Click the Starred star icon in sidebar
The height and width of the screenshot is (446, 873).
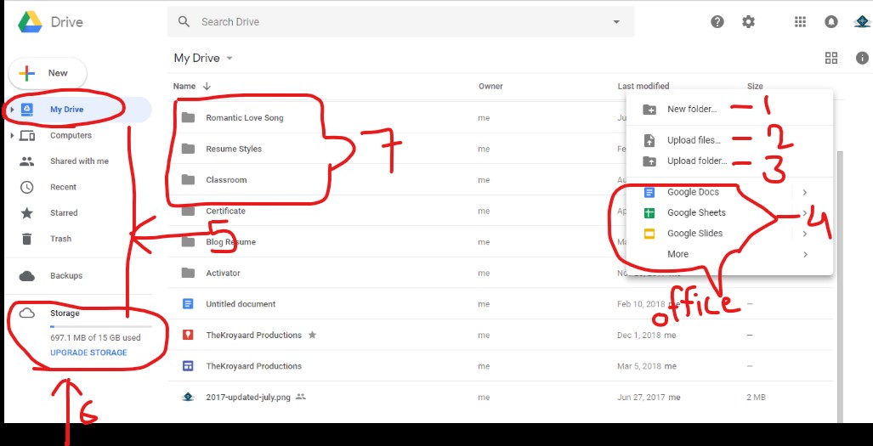pos(26,213)
